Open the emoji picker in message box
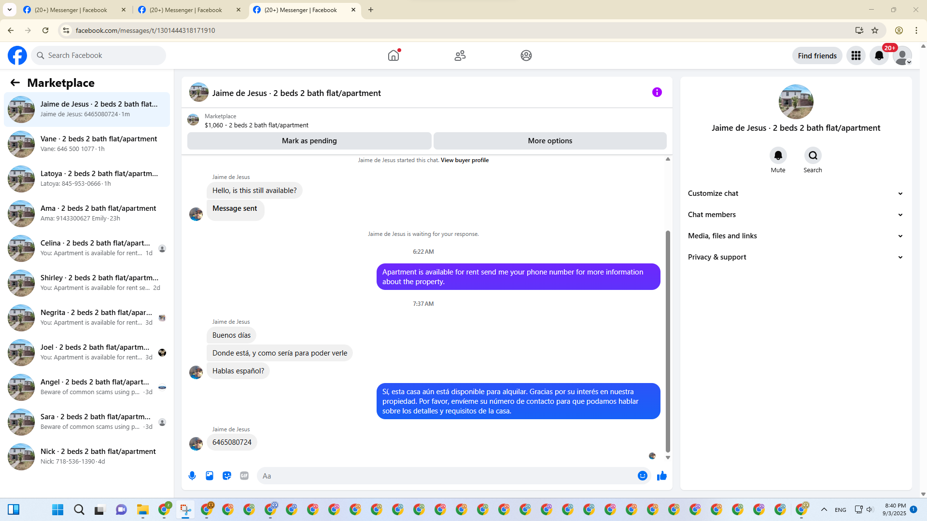The width and height of the screenshot is (927, 521). click(643, 476)
